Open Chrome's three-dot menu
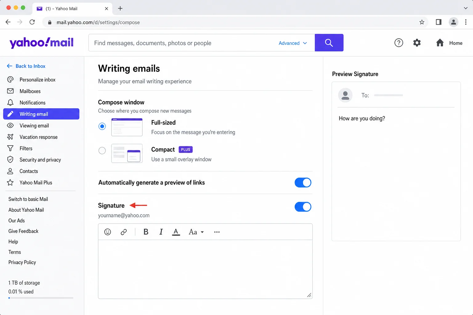The width and height of the screenshot is (473, 315). [x=466, y=22]
